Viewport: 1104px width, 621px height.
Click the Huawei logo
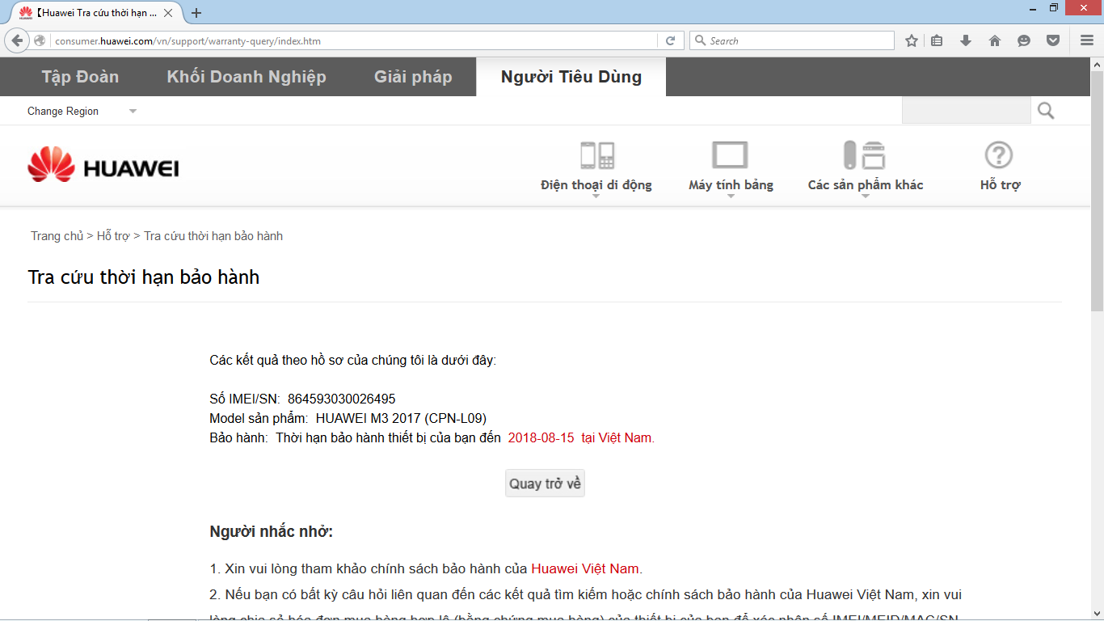point(103,165)
